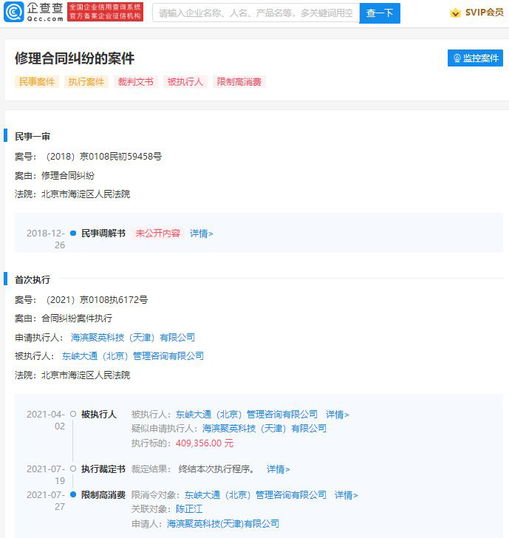Click the Qcc.com logo icon
The image size is (509, 538).
click(14, 12)
